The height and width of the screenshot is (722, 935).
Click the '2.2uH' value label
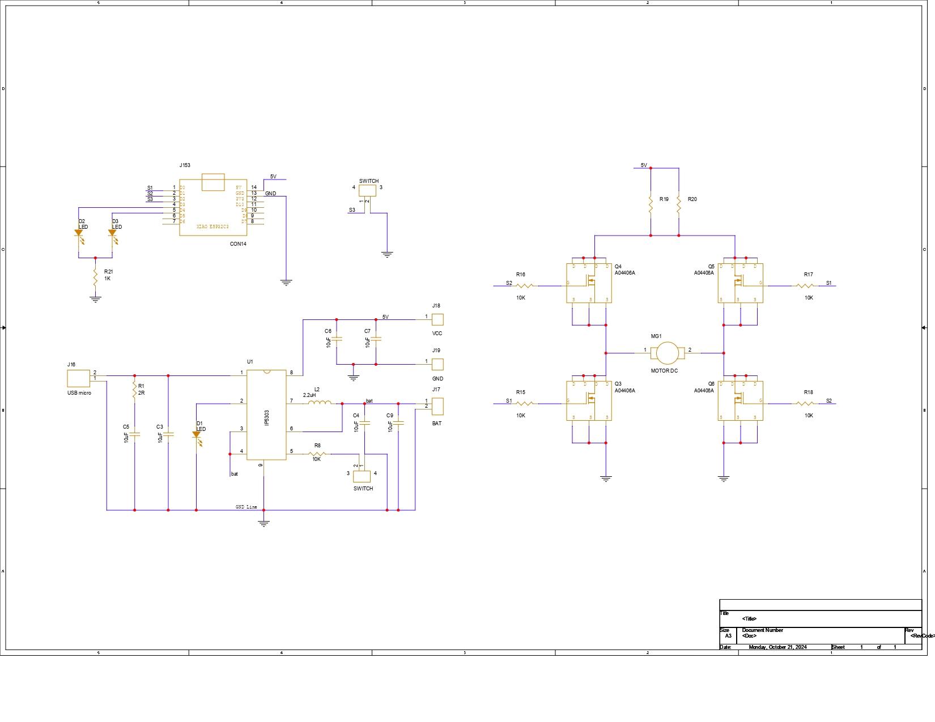tap(309, 395)
